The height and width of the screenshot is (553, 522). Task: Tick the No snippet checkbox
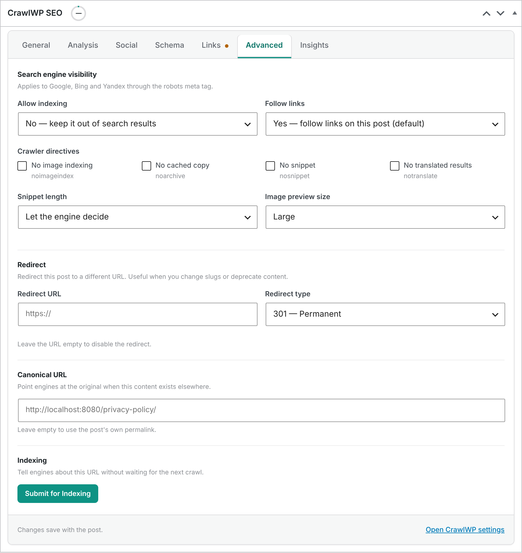tap(270, 166)
